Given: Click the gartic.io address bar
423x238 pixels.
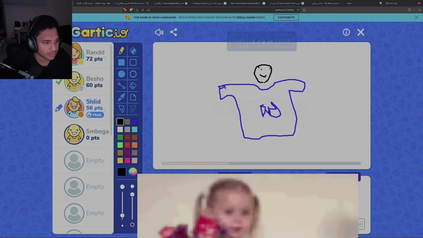Looking at the screenshot, I should click(285, 10).
